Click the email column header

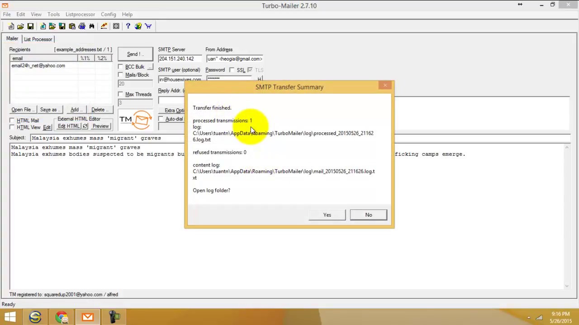(44, 58)
